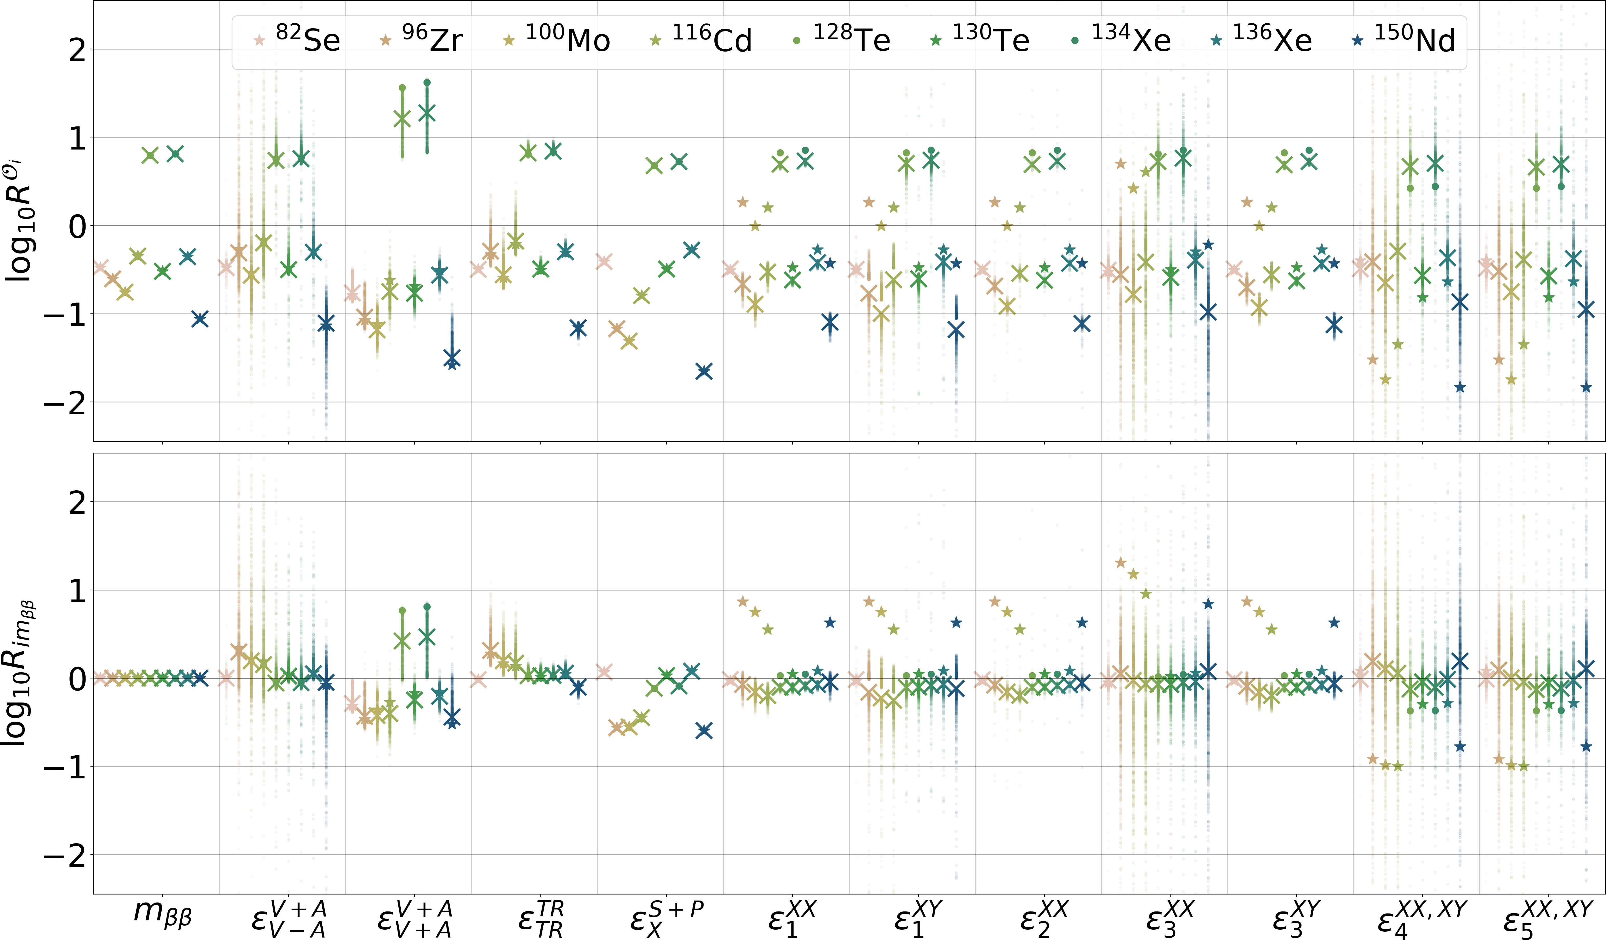
Task: Select the 134Xe legend label
Action: click(x=1132, y=38)
